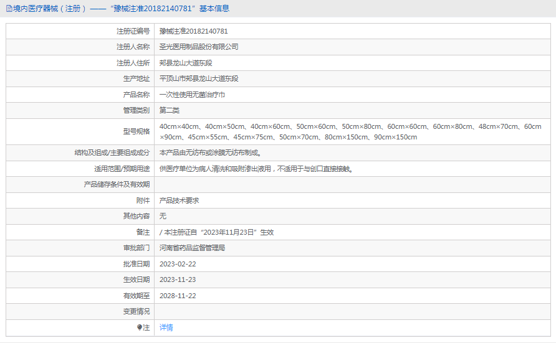Click the 型号规格 label
Image resolution: width=556 pixels, height=343 pixels.
coord(136,132)
